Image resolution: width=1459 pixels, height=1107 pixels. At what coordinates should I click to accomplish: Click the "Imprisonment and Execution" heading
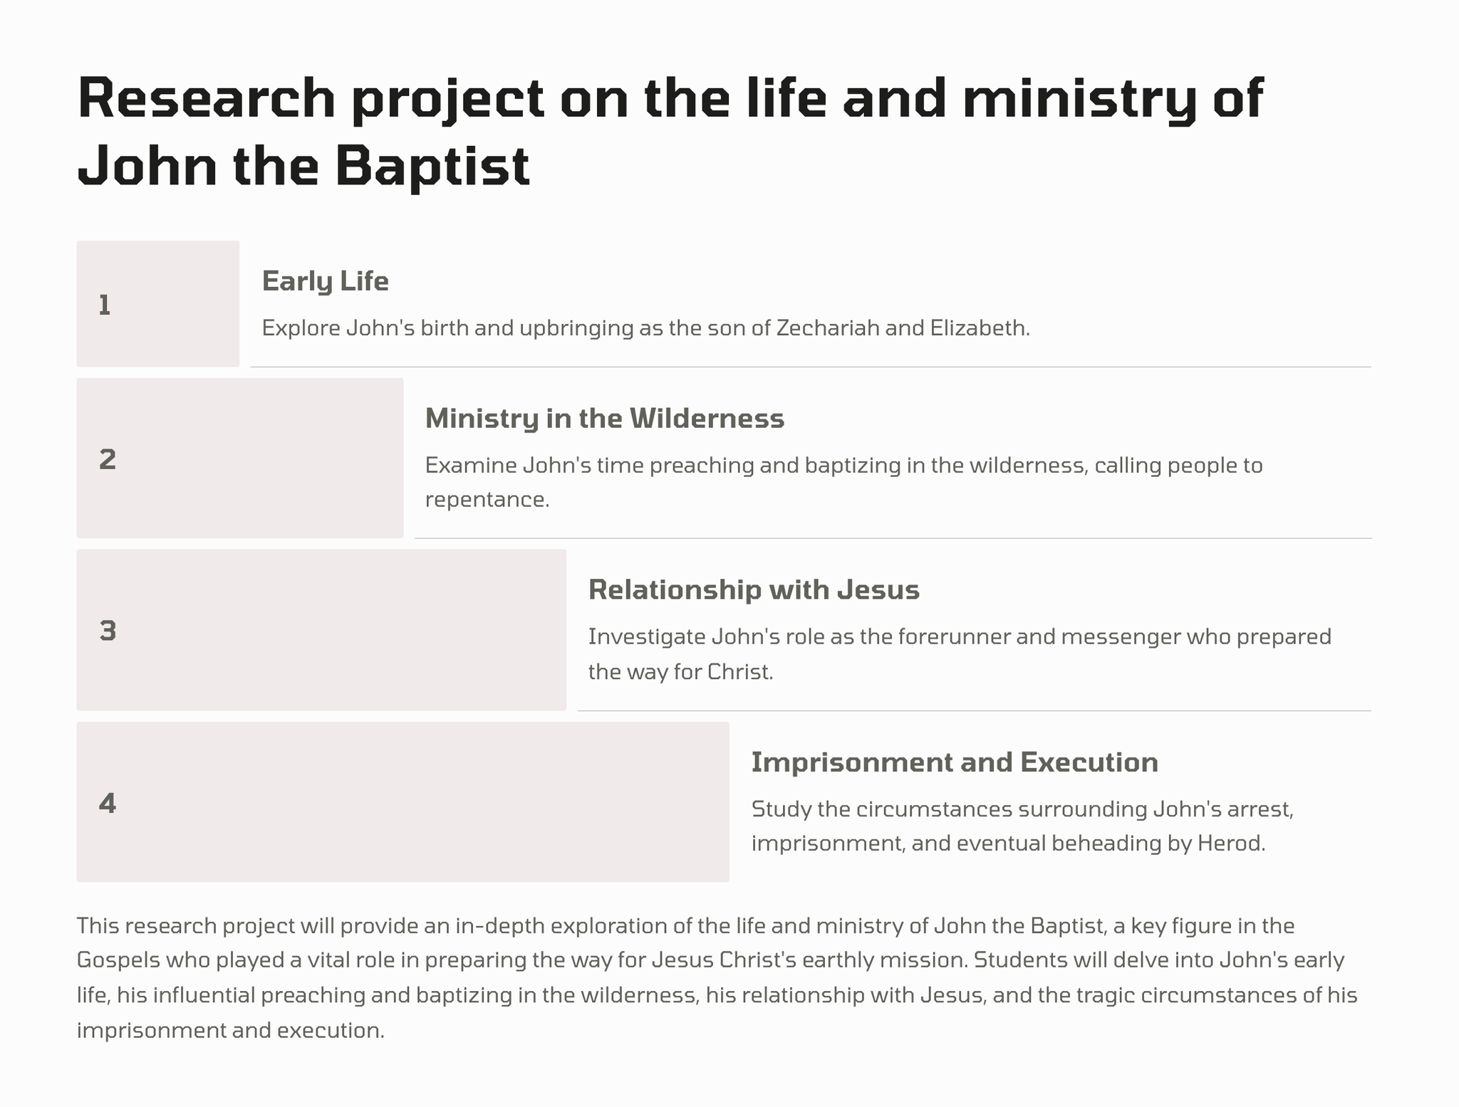pos(955,762)
